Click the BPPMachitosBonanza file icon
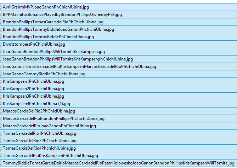 pos(1,15)
